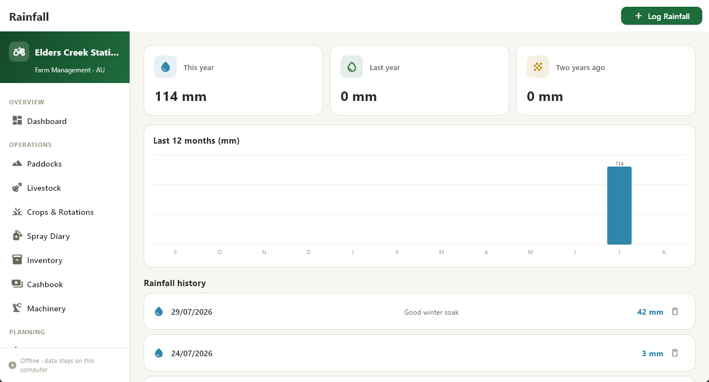Click the Paddocks mountain icon
The height and width of the screenshot is (382, 709).
17,163
